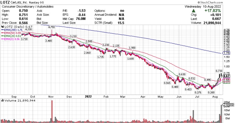Select the Mkt Cap value 76.0M

point(81,19)
